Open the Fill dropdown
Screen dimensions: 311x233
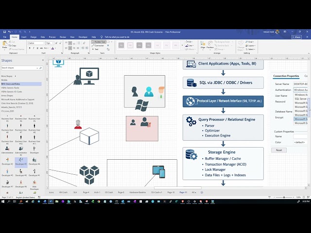189,42
